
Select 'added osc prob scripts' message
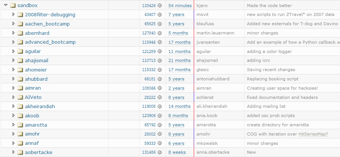[x=271, y=116]
